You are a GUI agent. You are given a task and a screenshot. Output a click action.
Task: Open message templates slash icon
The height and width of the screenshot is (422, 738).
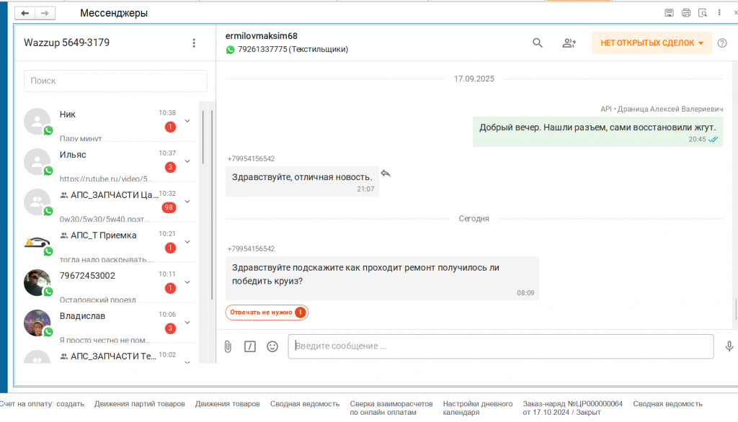(x=250, y=346)
